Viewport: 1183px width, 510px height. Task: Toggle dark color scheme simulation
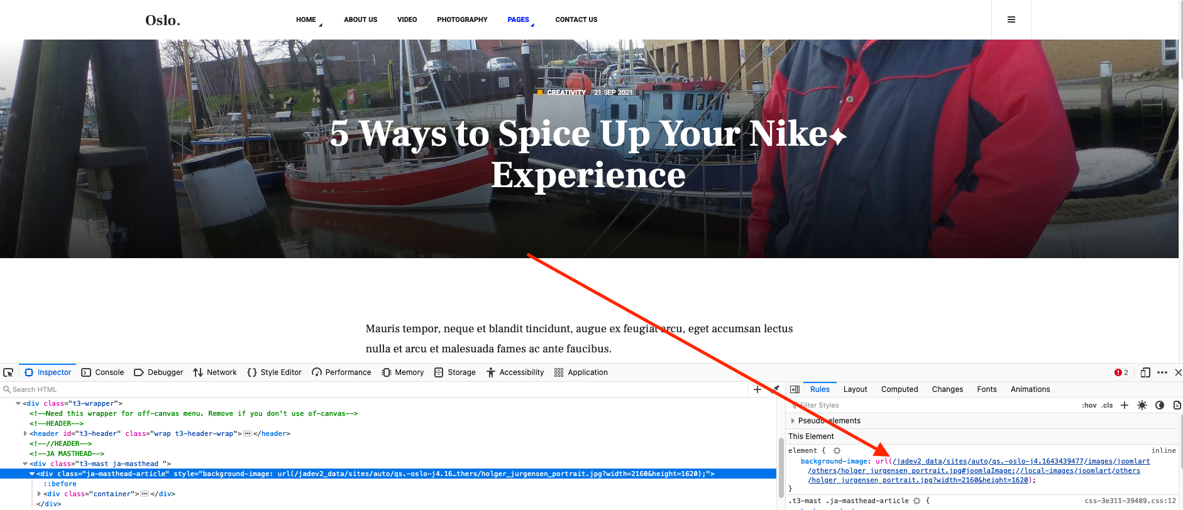(1160, 405)
